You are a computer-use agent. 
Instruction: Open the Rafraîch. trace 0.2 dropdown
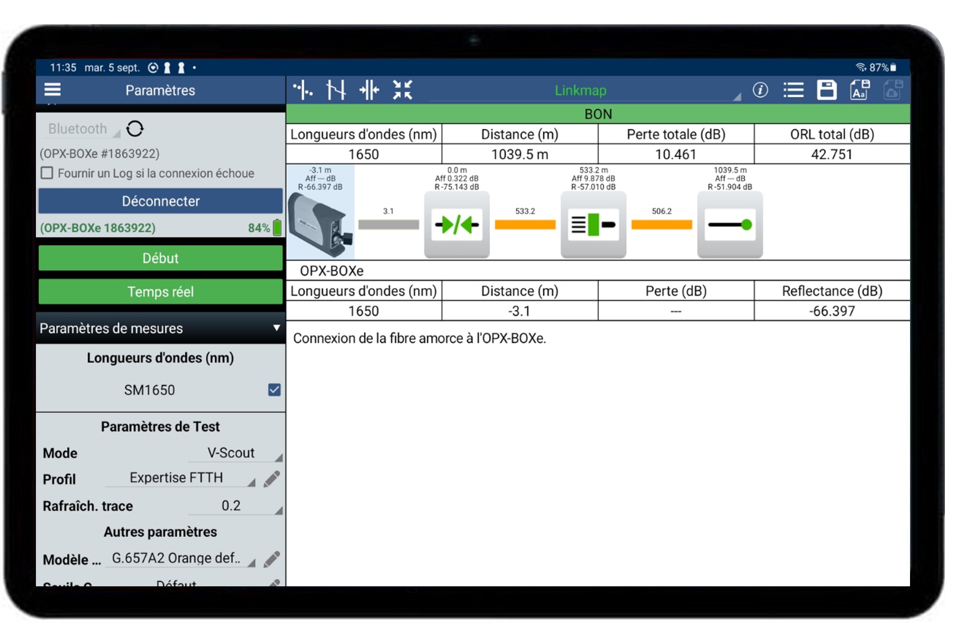tap(235, 506)
